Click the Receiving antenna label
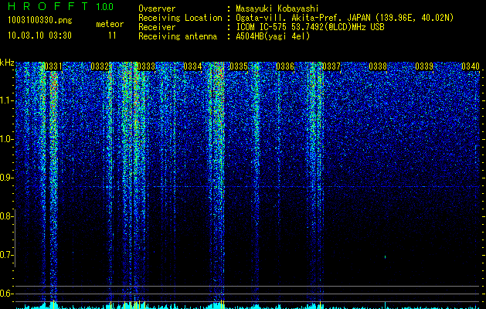486x309 pixels. 178,36
